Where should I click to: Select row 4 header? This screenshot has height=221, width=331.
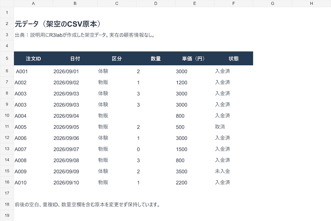point(7,46)
